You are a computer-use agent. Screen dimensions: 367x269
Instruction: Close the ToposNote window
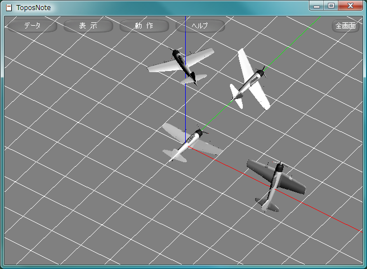[x=350, y=6]
